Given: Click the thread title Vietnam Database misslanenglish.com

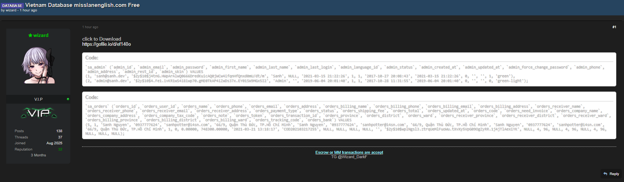Looking at the screenshot, I should [x=82, y=5].
